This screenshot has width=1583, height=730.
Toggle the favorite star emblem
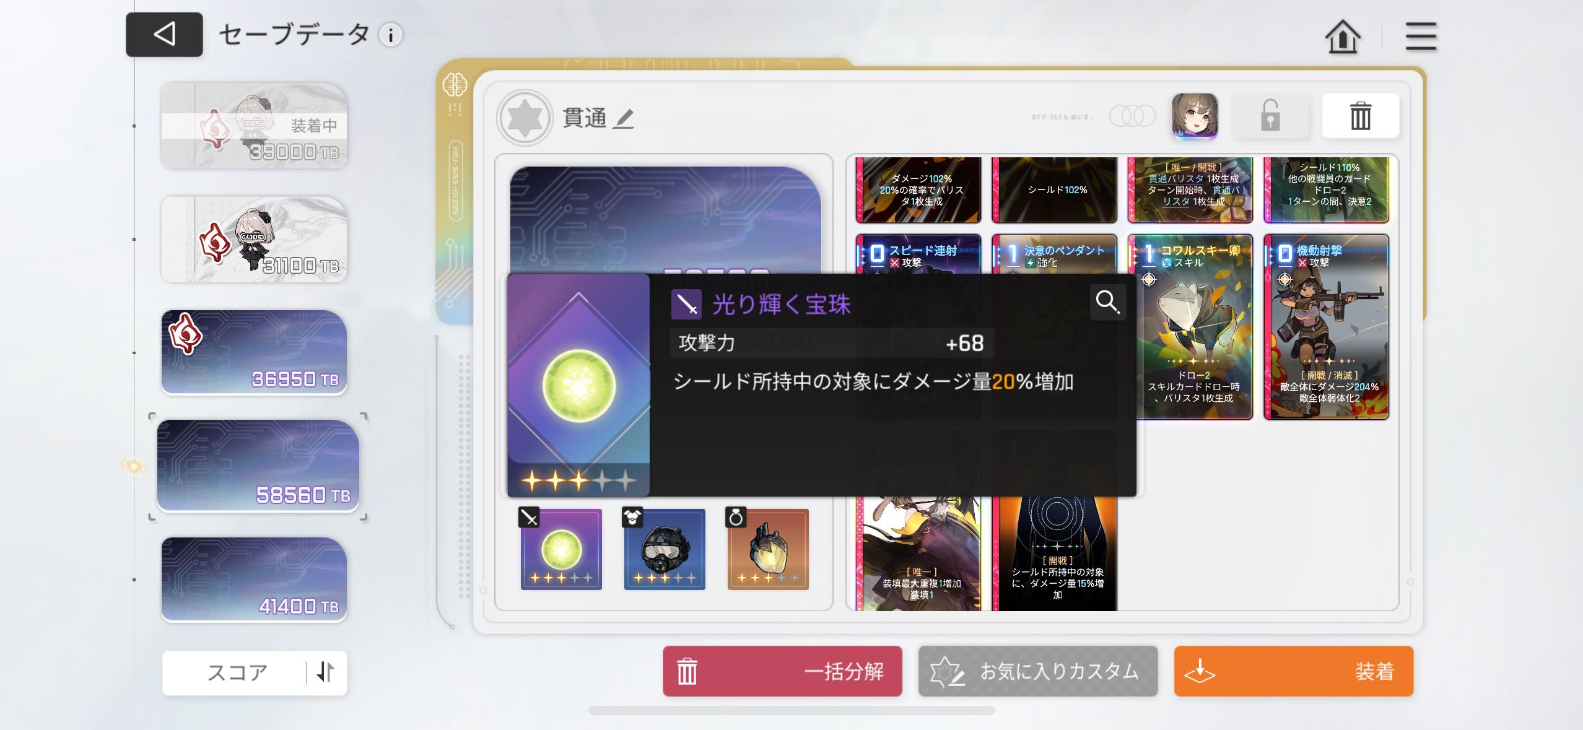tap(525, 118)
